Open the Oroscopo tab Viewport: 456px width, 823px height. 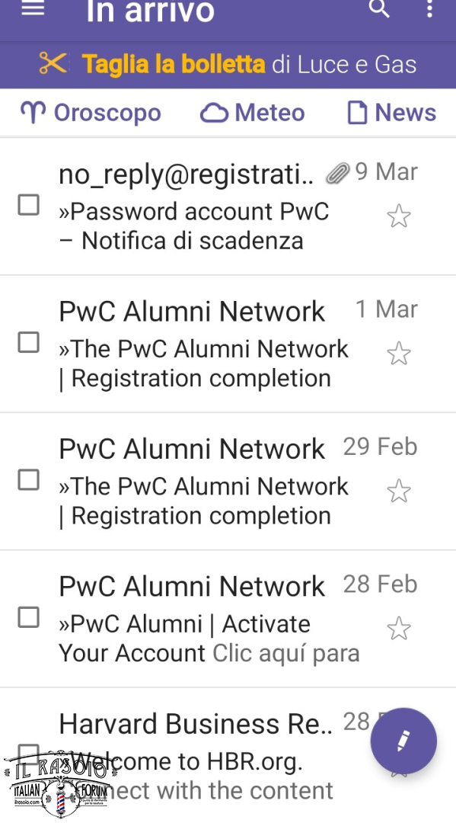coord(91,113)
